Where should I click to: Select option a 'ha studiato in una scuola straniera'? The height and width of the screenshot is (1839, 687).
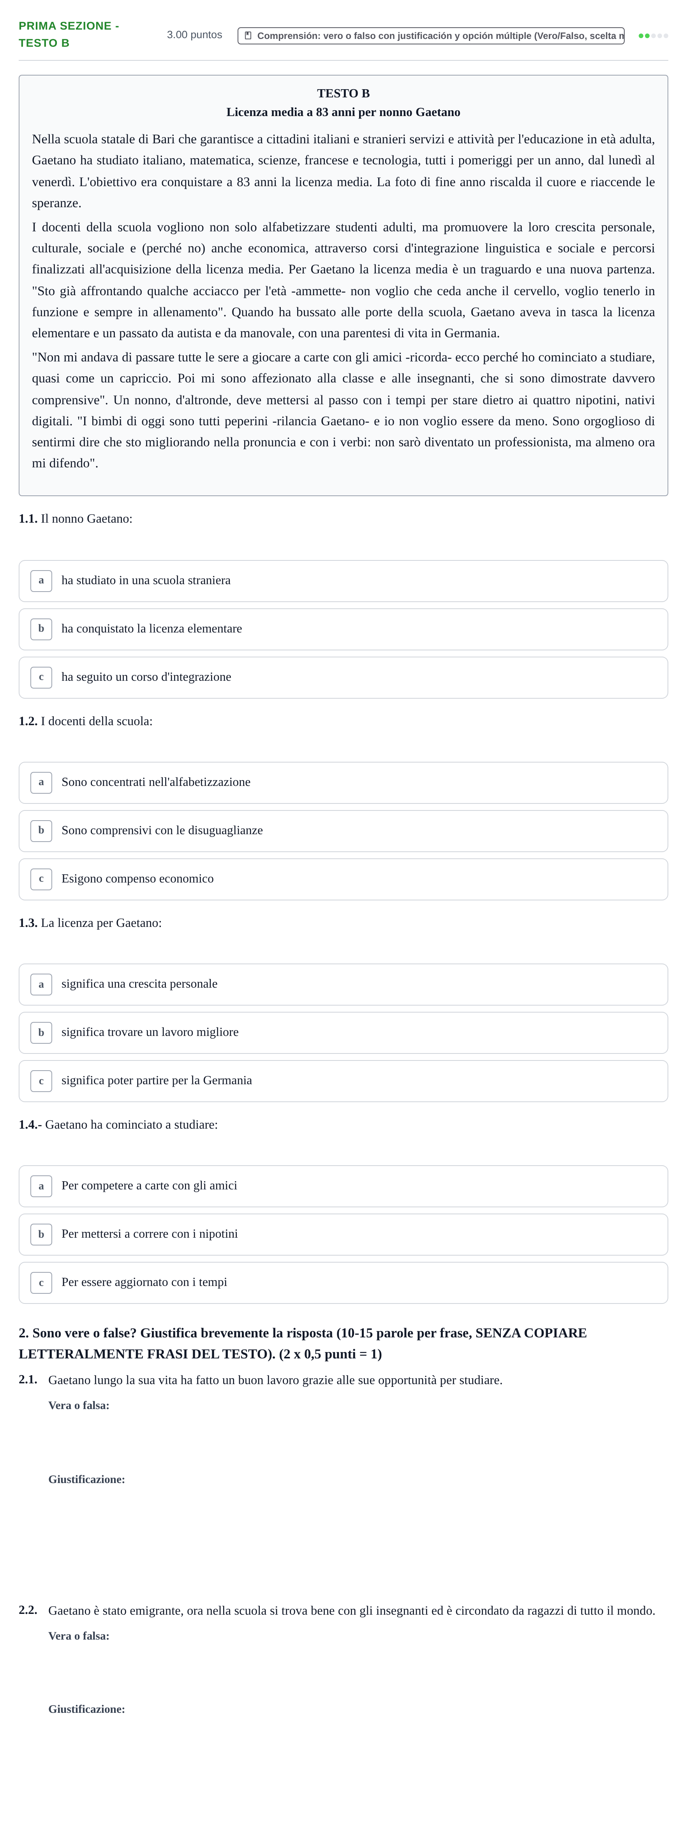click(343, 580)
